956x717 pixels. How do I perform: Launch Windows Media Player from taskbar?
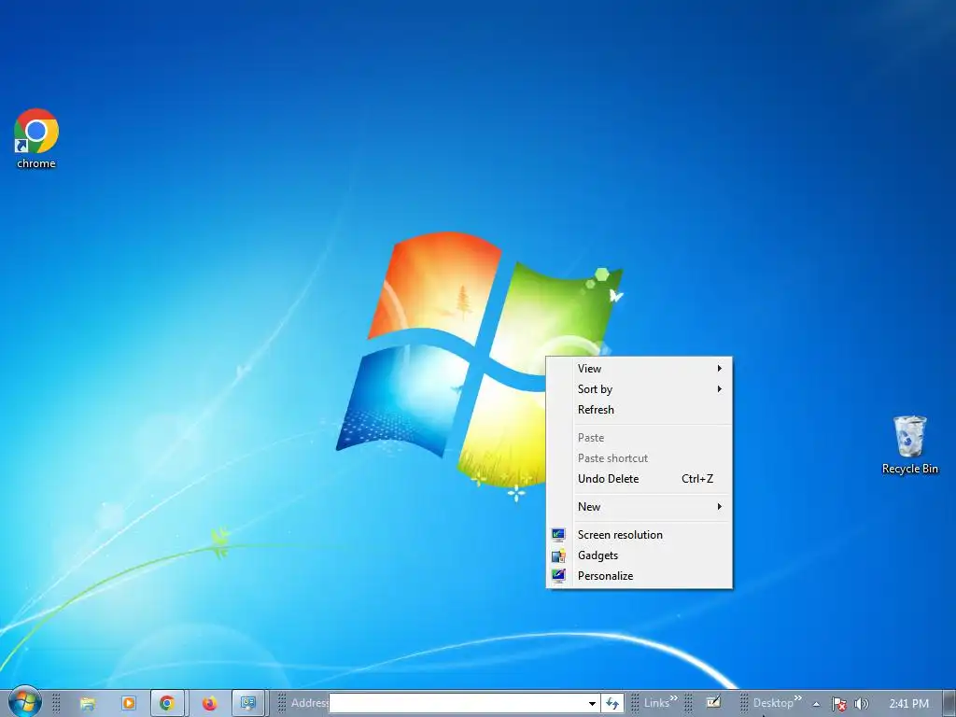[129, 704]
